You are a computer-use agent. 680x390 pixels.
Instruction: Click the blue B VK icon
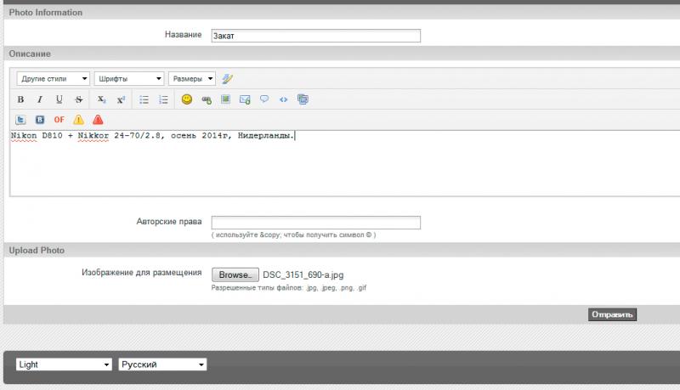click(40, 120)
